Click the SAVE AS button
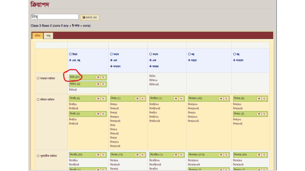This screenshot has width=305, height=171. pos(90,18)
